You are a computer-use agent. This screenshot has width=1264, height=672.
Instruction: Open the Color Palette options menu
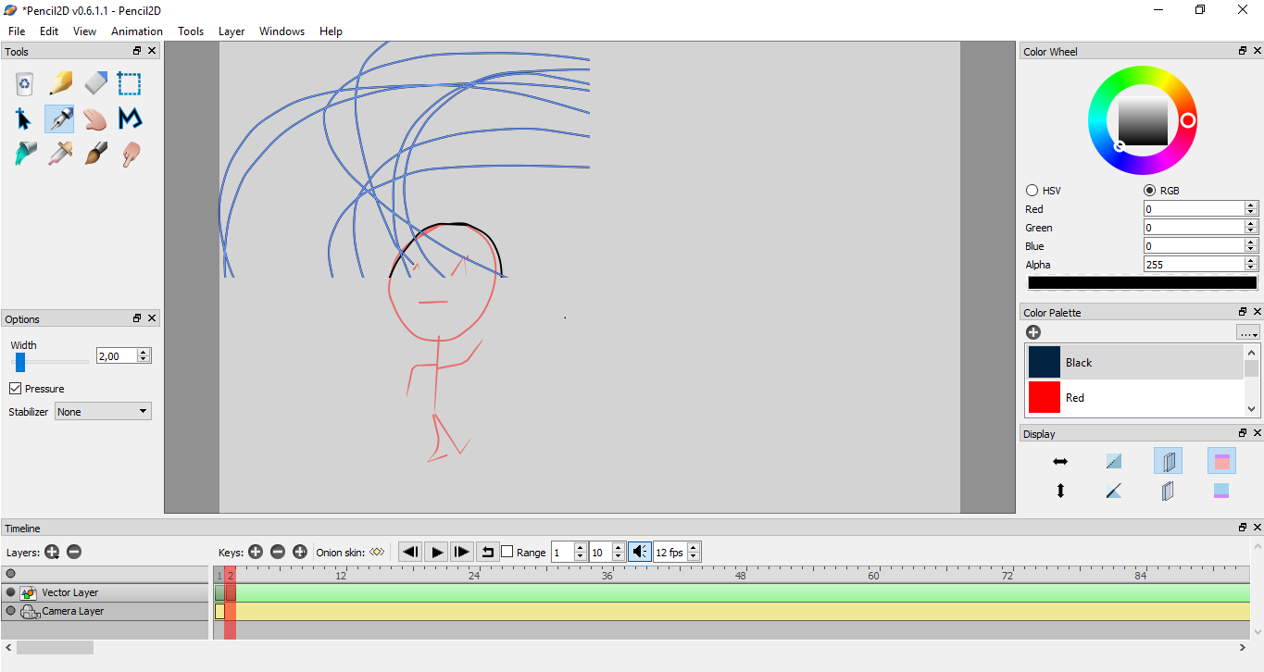(1247, 332)
